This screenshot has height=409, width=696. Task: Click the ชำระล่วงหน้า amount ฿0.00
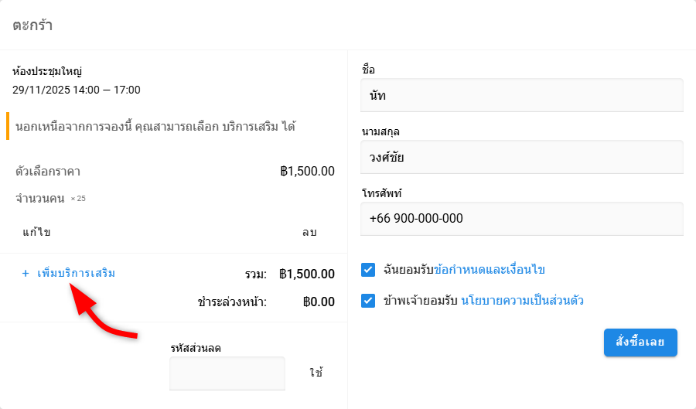coord(319,302)
